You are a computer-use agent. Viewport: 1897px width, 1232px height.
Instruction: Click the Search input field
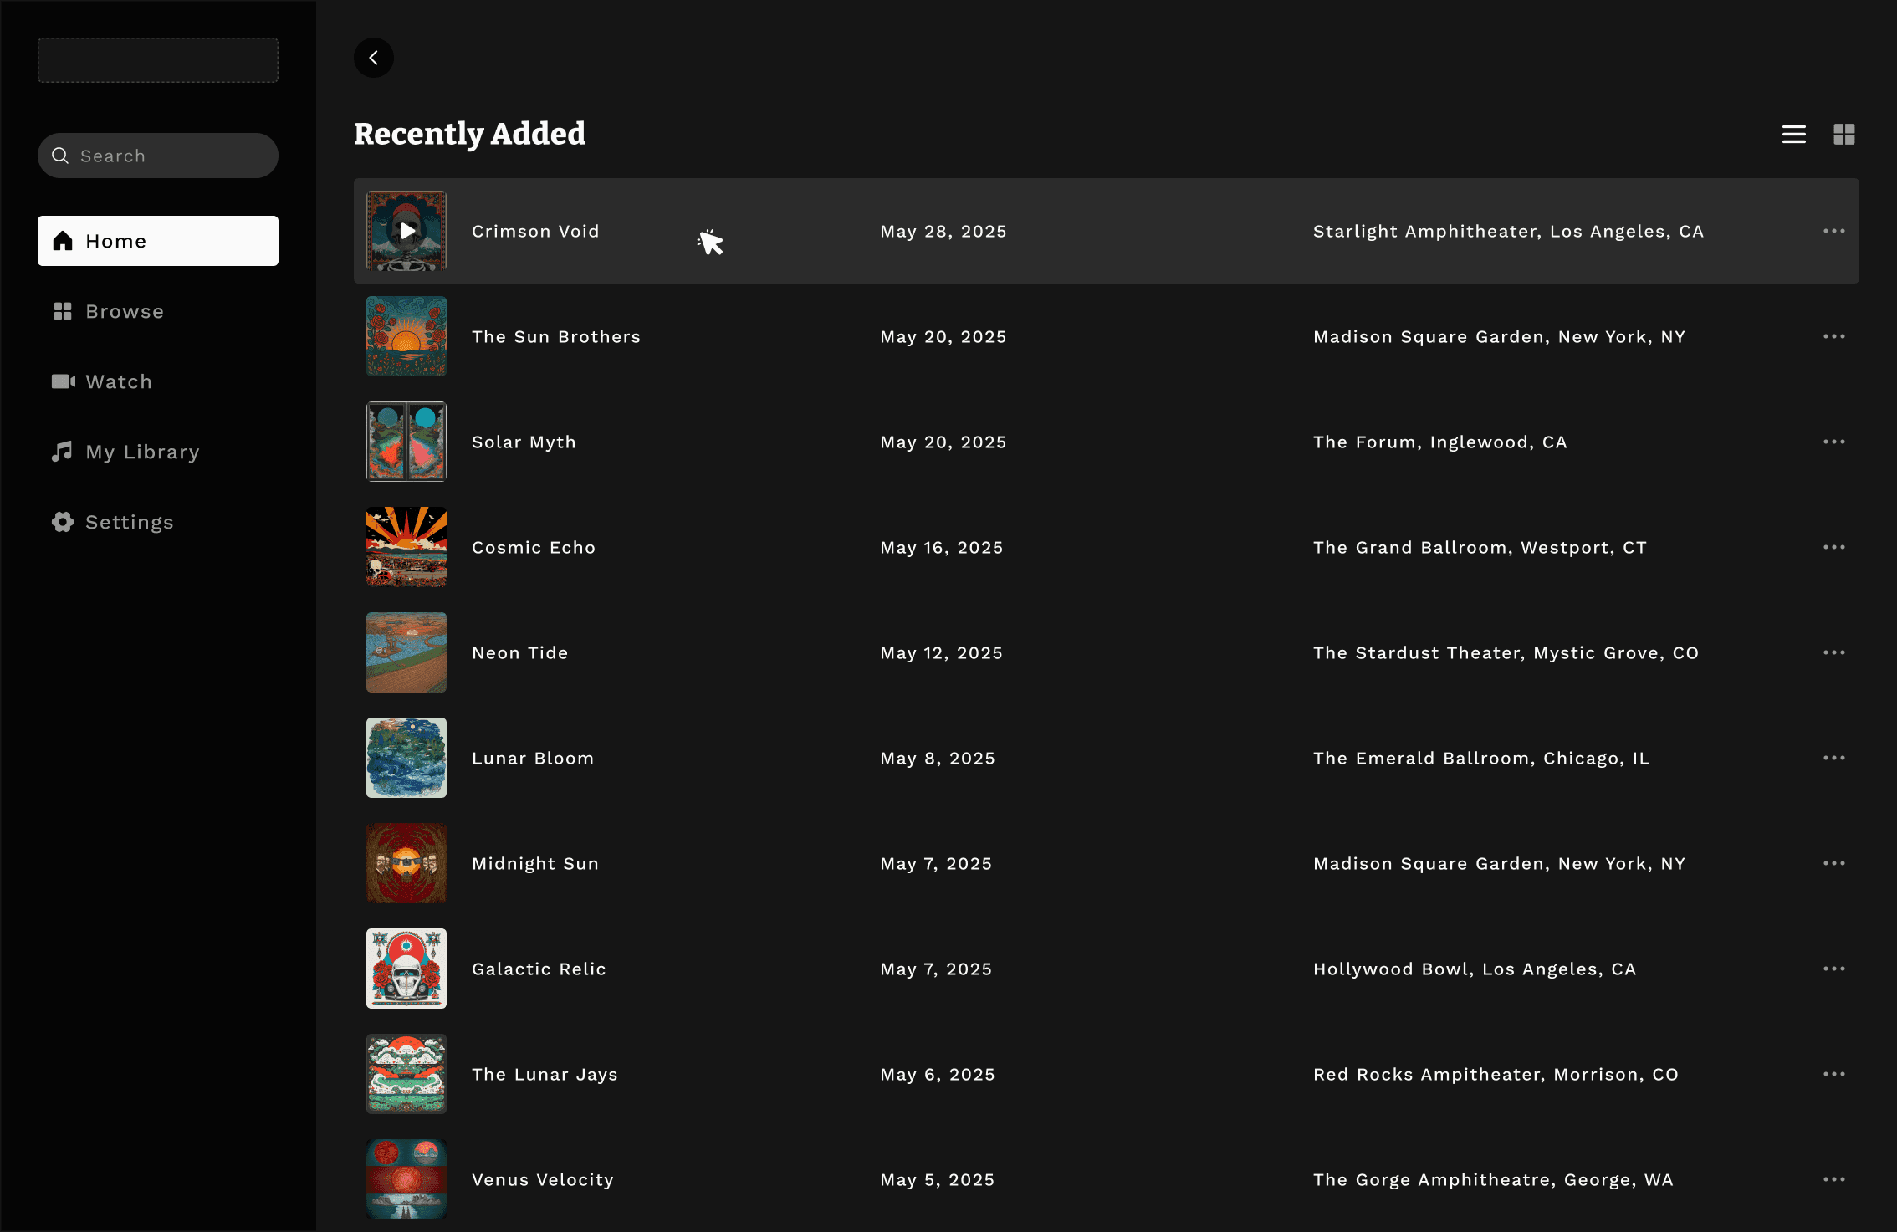coord(167,156)
